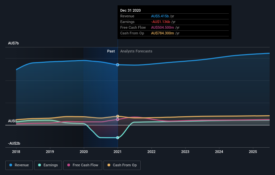Screen dimensions: 275x175
Task: Toggle the Cash From Op legend button
Action: coord(122,165)
